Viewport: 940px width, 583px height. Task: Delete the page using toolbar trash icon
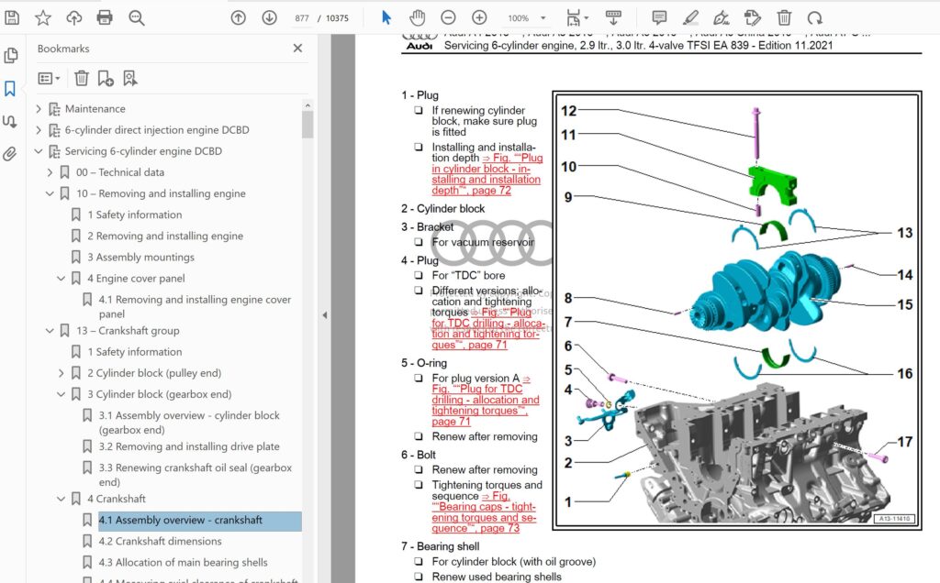click(784, 17)
